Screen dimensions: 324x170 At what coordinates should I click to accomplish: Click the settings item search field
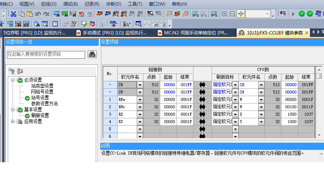pyautogui.click(x=46, y=54)
